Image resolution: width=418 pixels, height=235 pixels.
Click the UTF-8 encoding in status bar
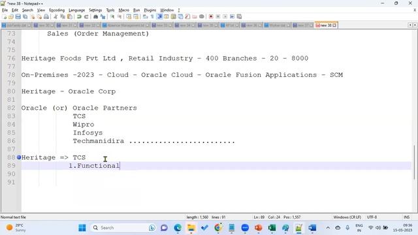click(372, 217)
